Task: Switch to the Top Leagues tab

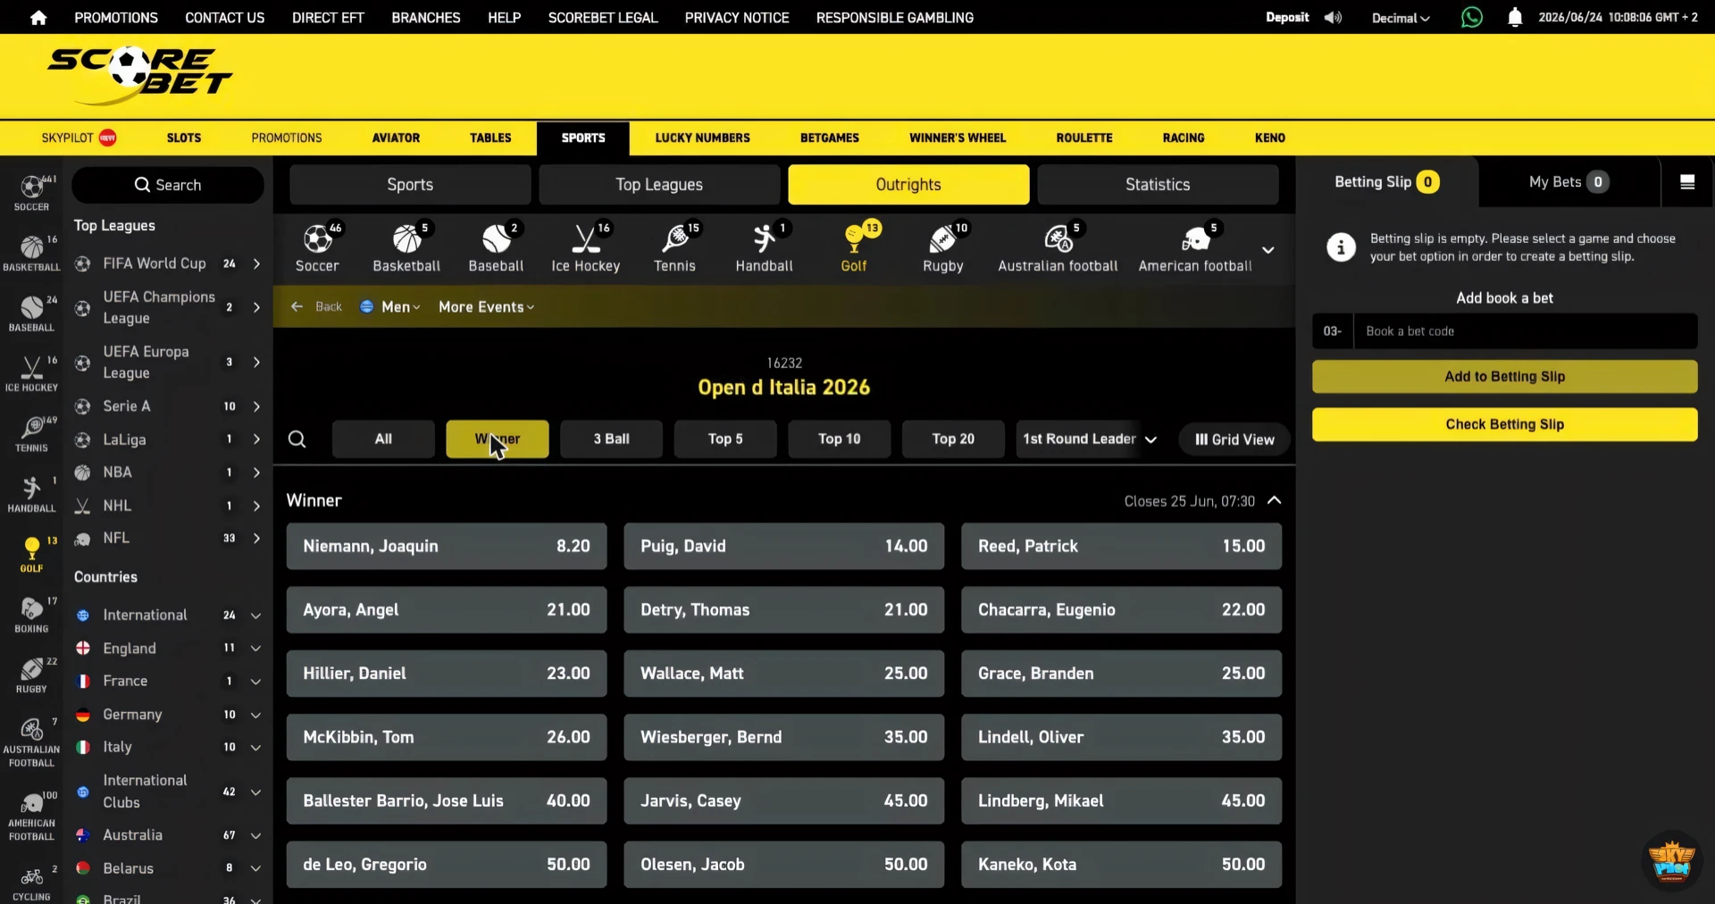Action: click(x=659, y=185)
